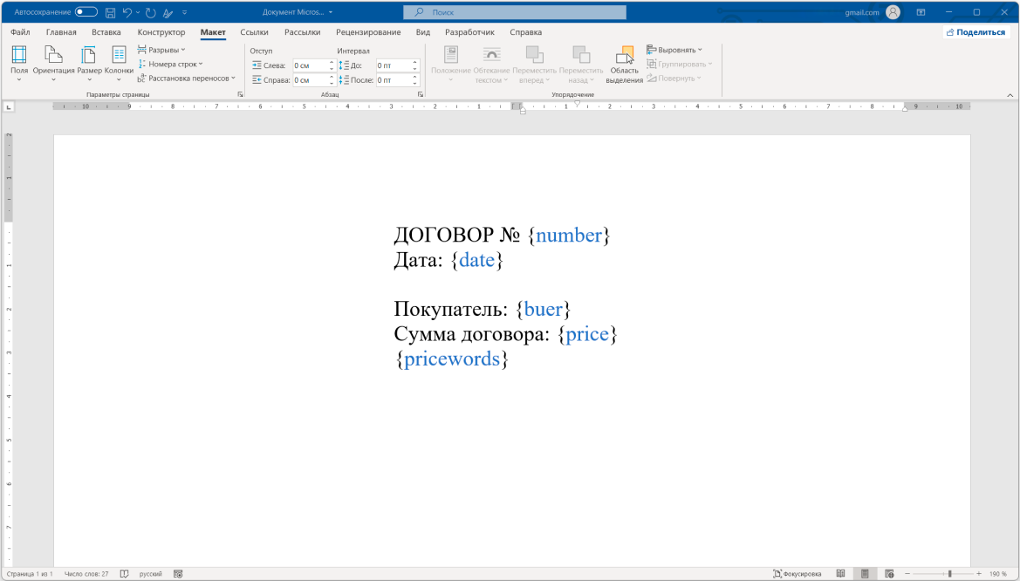Viewport: 1020px width, 581px height.
Task: Expand the Расстановка переносов dropdown
Action: pos(187,78)
